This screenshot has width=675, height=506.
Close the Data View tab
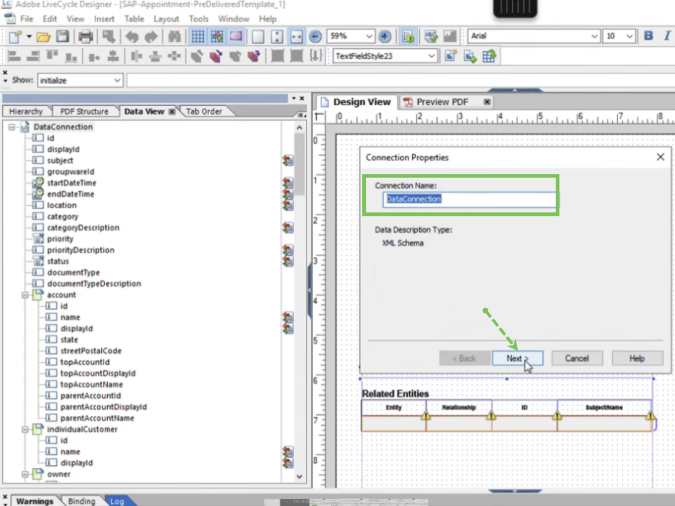172,112
